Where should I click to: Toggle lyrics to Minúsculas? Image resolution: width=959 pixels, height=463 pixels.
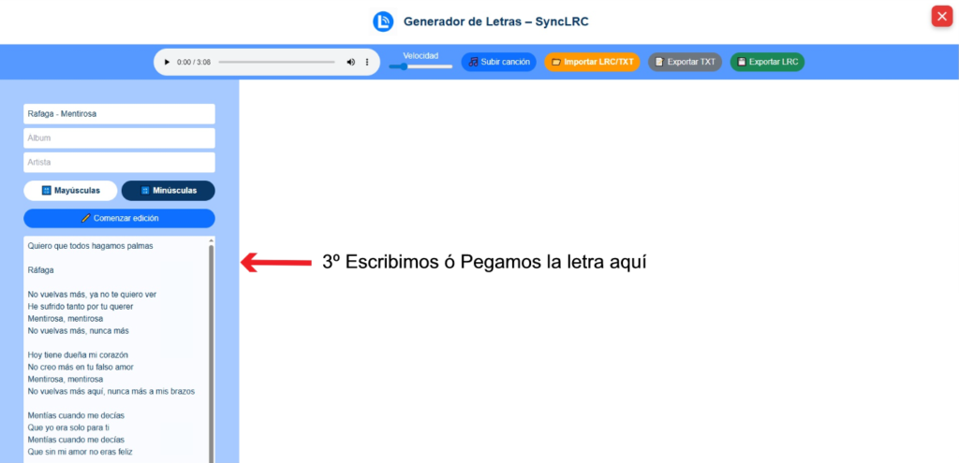click(x=168, y=191)
